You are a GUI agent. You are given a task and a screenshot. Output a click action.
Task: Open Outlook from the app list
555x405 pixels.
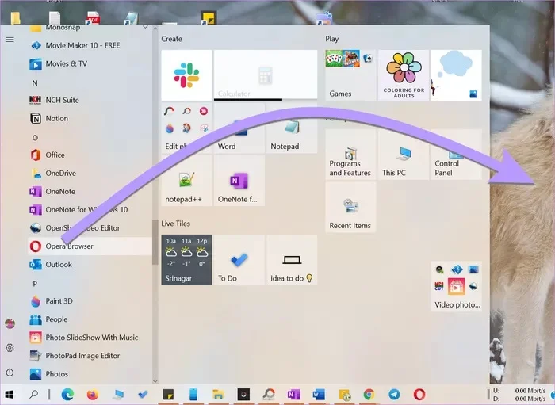(x=90, y=265)
